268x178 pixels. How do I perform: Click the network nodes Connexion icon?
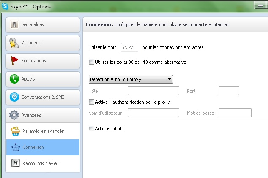(x=16, y=147)
